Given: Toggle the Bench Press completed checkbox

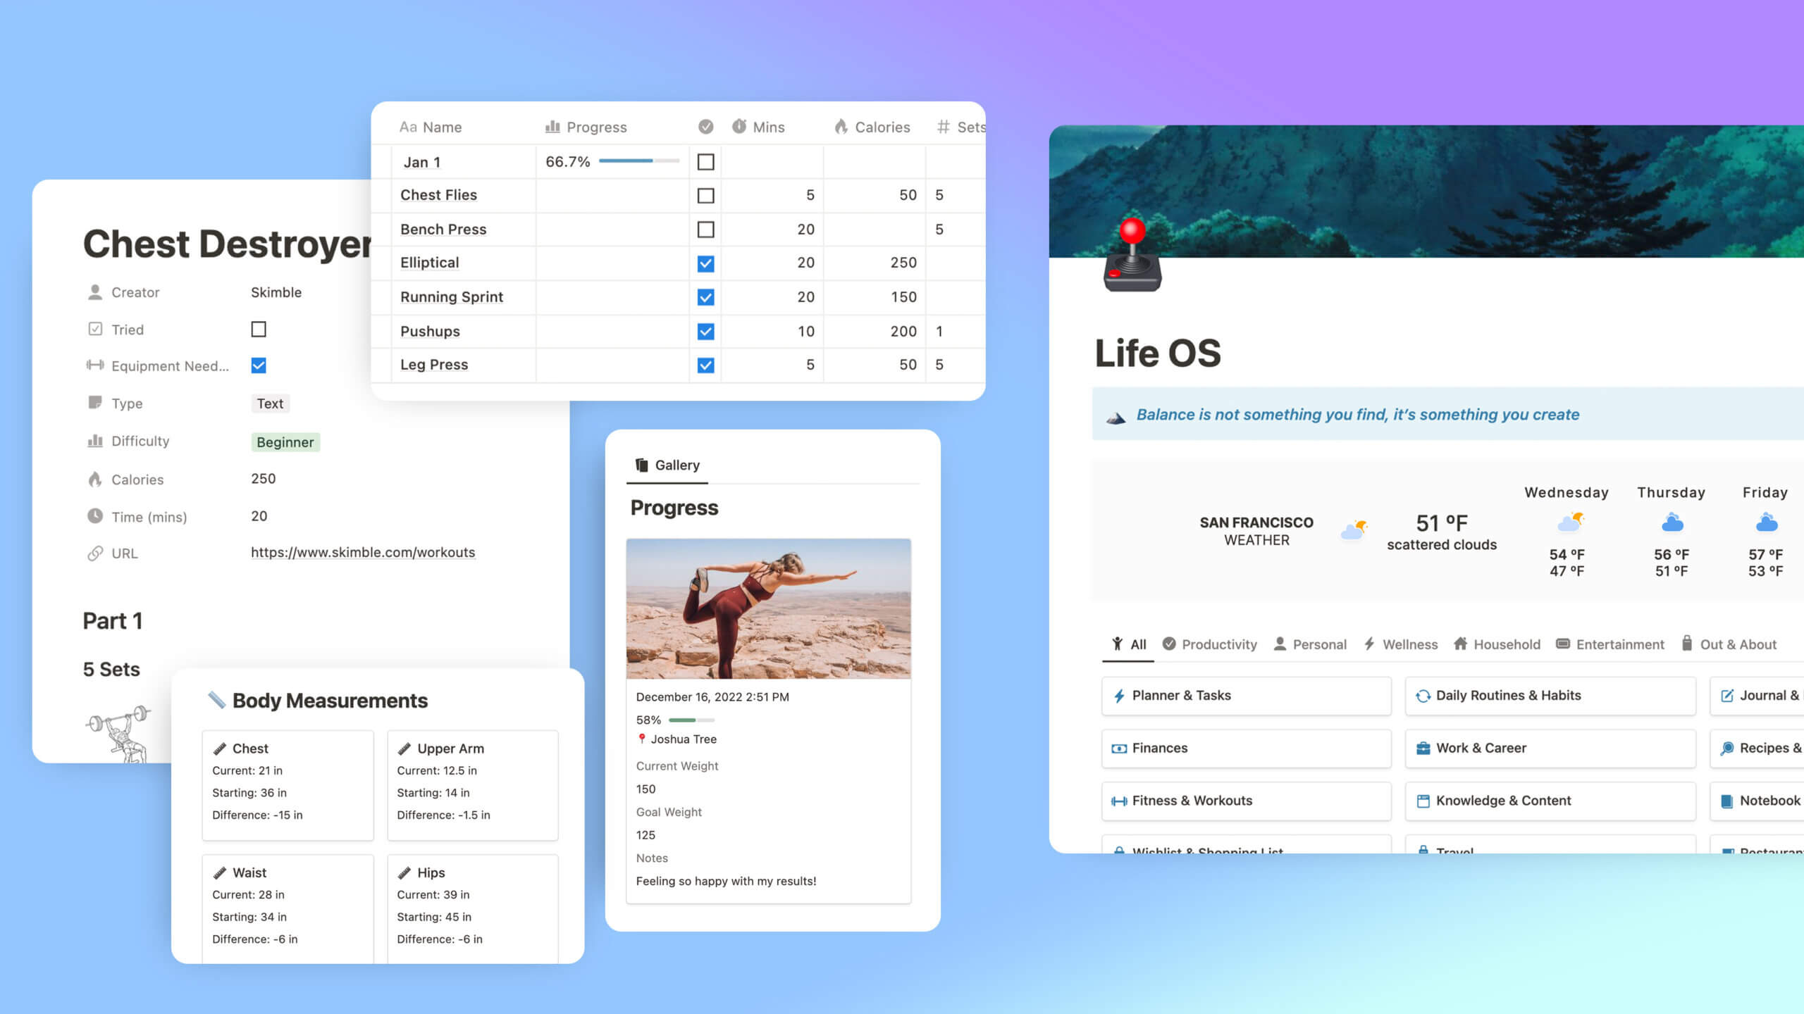Looking at the screenshot, I should [x=705, y=229].
